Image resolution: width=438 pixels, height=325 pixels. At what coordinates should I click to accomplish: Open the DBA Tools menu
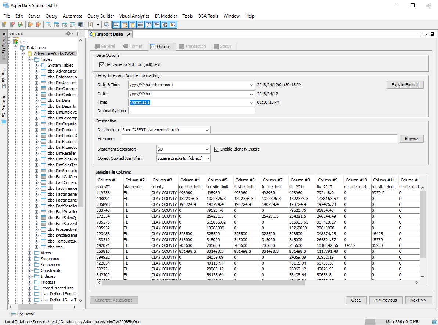click(208, 16)
